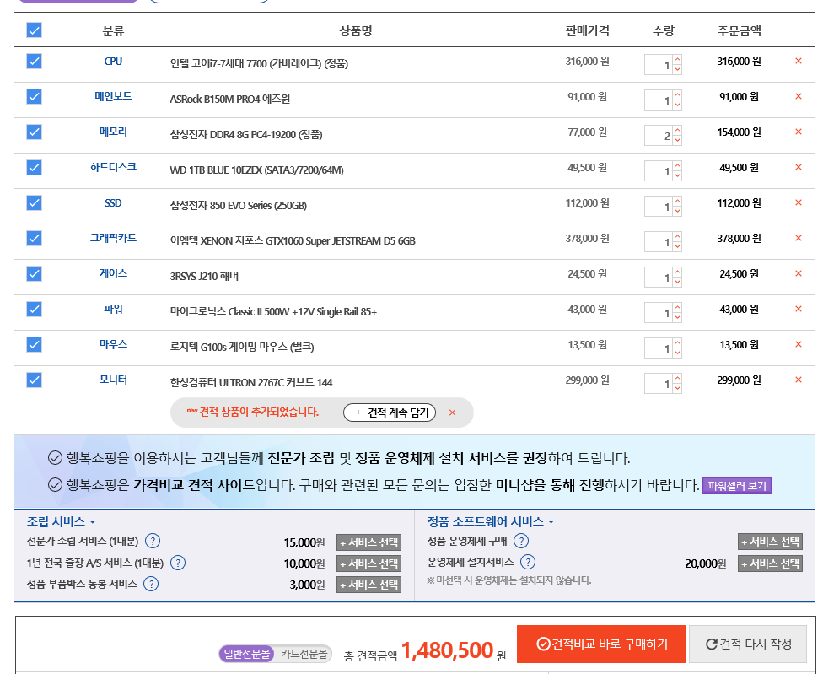Viewport: 823px width, 674px height.
Task: Select service for 1년 전국 출장 A/S
Action: [x=369, y=563]
